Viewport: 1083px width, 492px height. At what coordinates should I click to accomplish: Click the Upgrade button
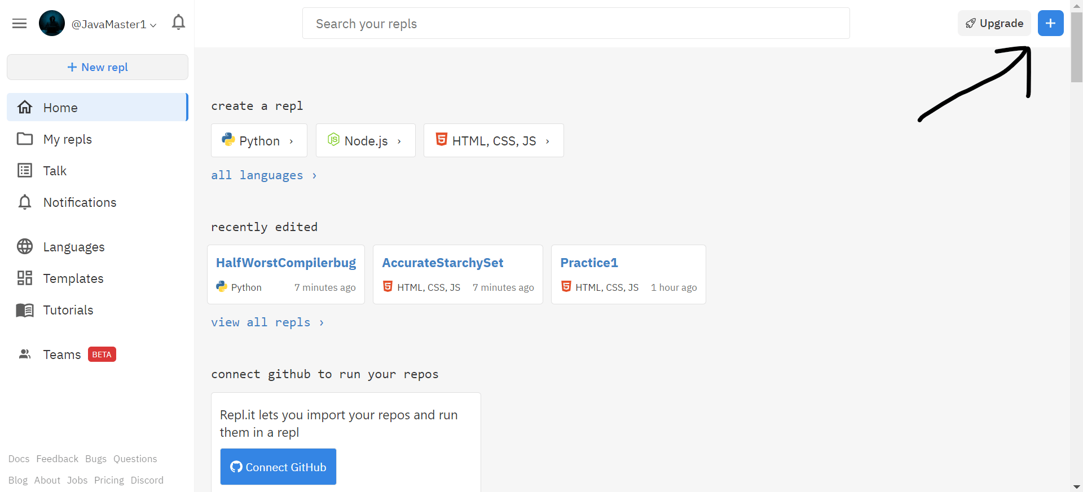click(994, 23)
